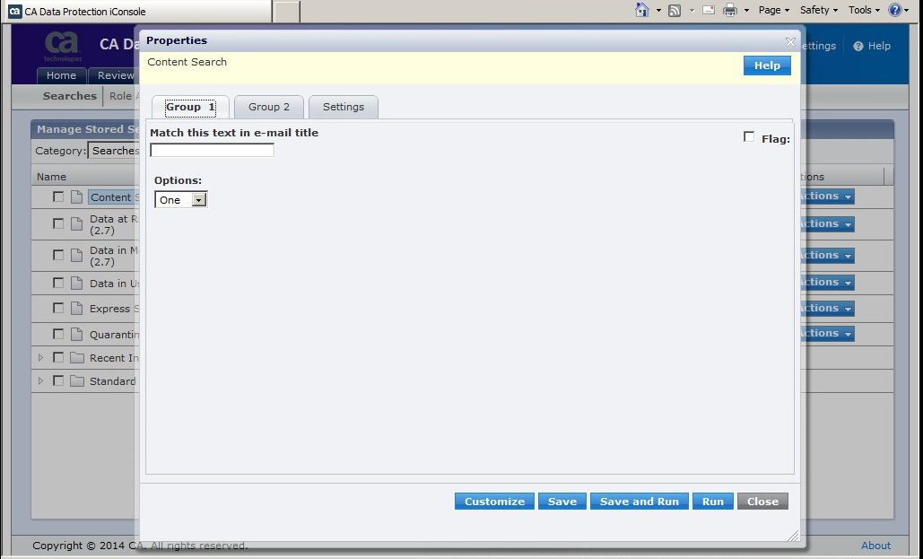Open the Category dropdown showing Searches
This screenshot has width=923, height=559.
[x=114, y=151]
